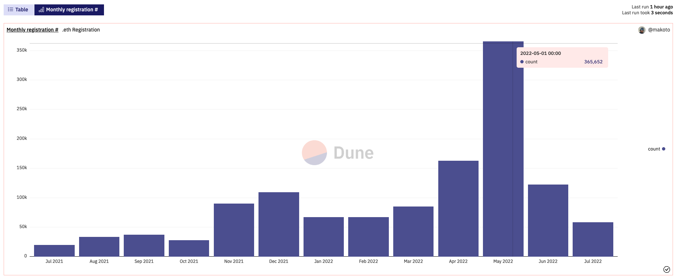Click the count legend label
Viewport: 677px width, 279px height.
pyautogui.click(x=654, y=149)
